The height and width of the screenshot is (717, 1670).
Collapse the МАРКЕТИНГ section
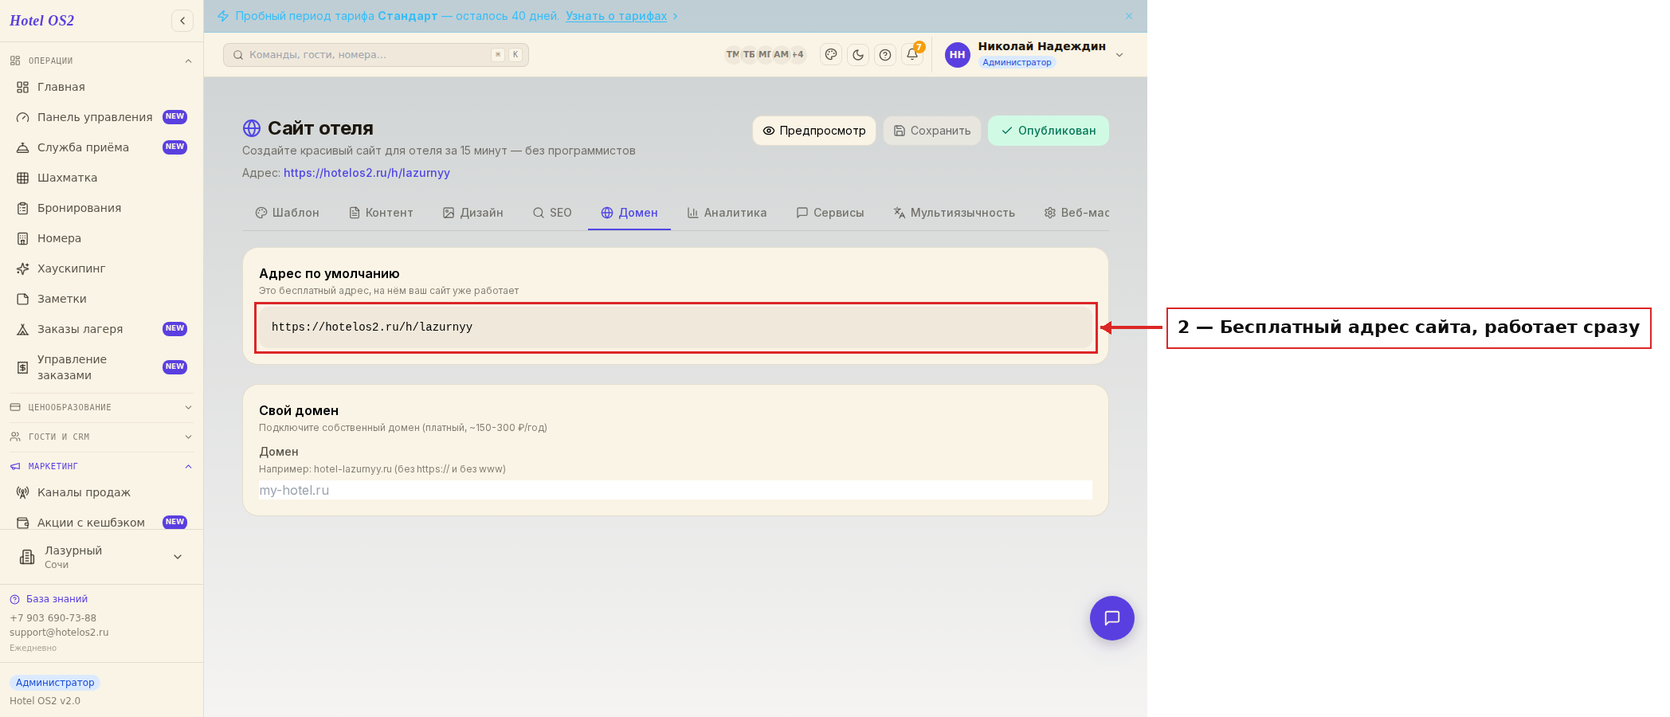[x=101, y=466]
